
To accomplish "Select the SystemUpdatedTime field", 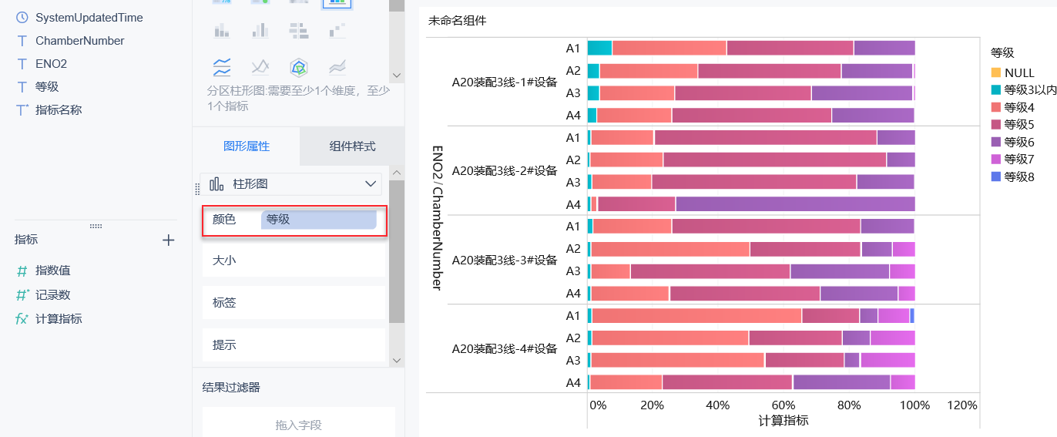I will pos(89,17).
